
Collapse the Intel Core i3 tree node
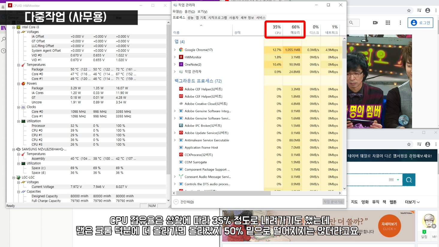pos(14,27)
